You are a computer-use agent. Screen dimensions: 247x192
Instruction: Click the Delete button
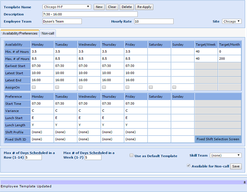tap(127, 7)
